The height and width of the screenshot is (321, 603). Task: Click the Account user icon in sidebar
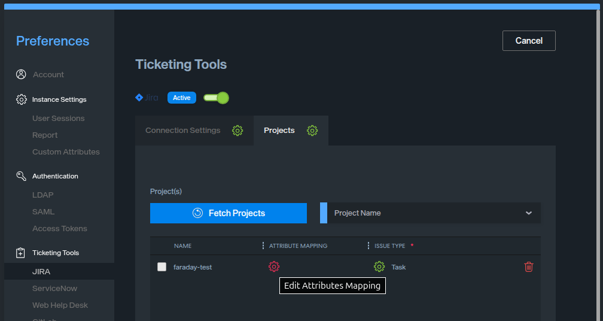22,74
